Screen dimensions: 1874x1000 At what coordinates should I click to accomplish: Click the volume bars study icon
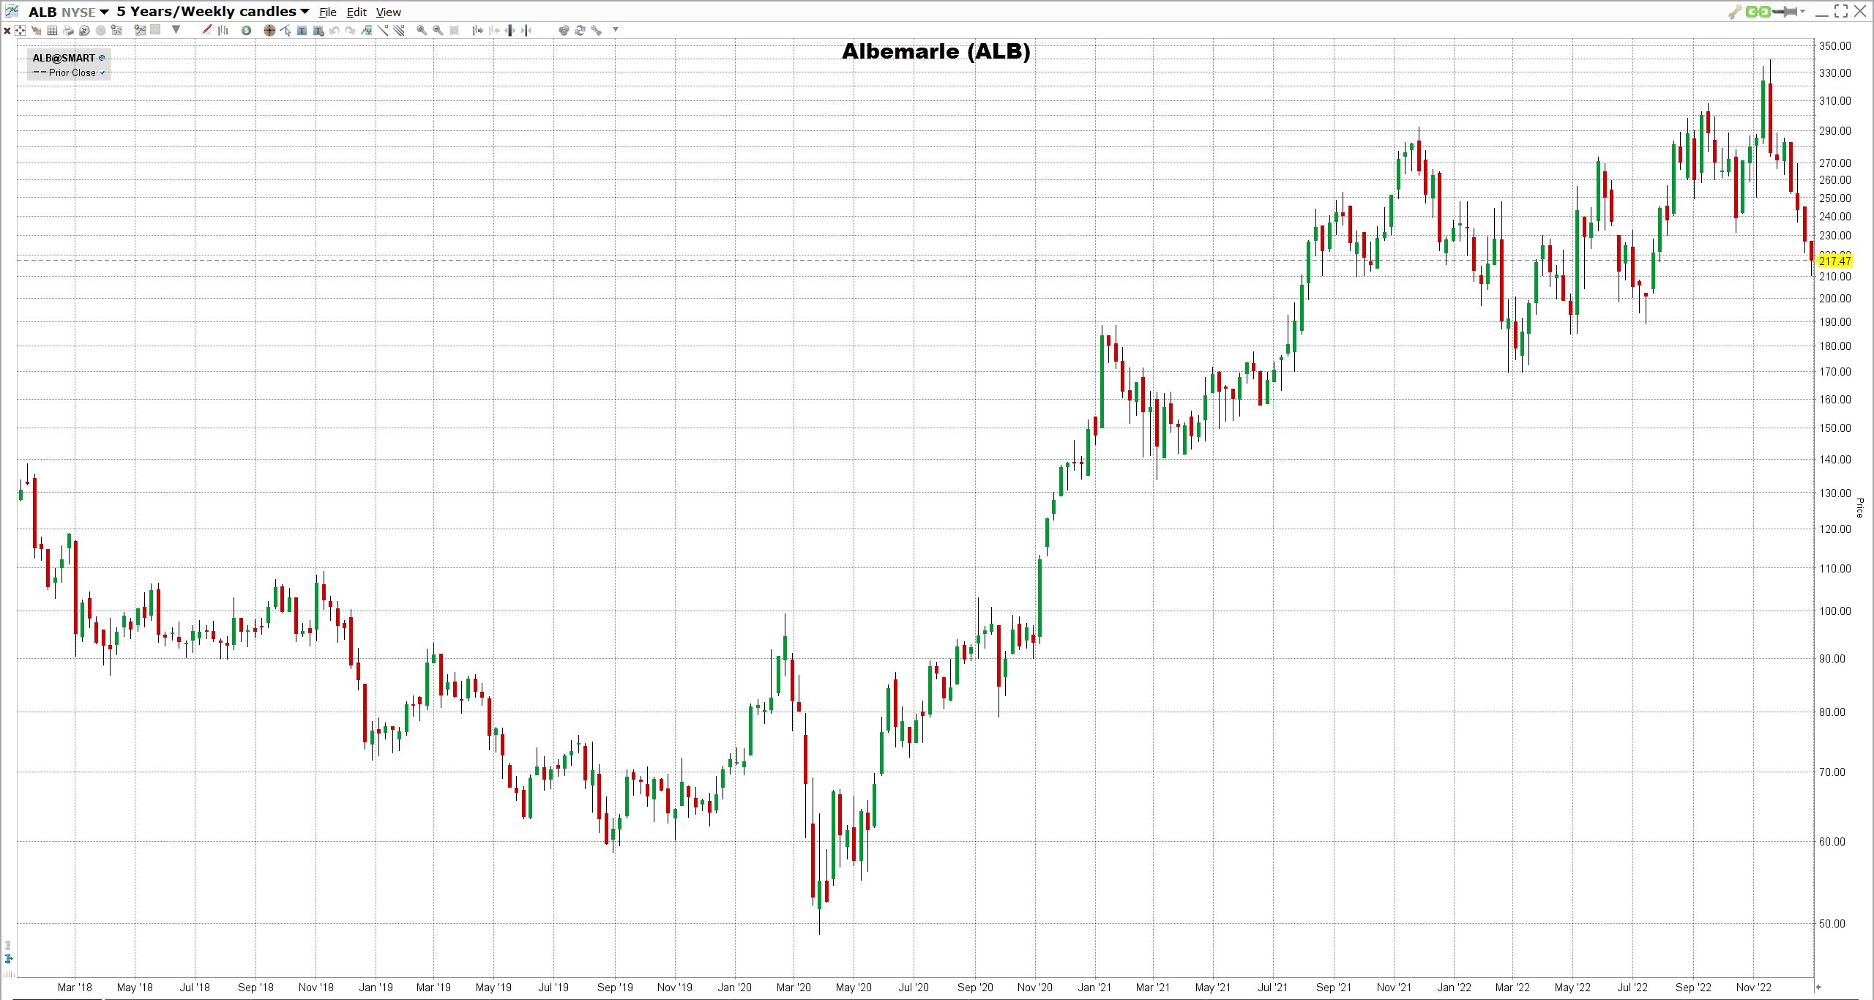click(x=367, y=30)
